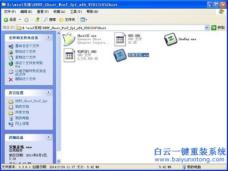Collapse the 文件和文件夹任务 panel
The image size is (228, 171).
[x=48, y=37]
